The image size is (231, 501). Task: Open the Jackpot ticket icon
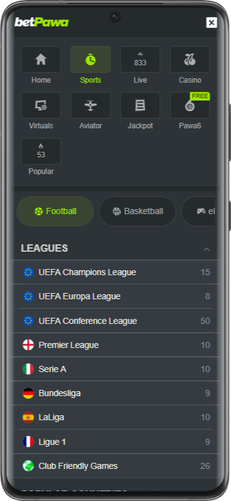click(140, 106)
